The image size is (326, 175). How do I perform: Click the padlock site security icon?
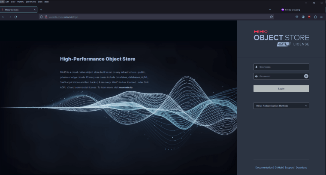coord(46,17)
